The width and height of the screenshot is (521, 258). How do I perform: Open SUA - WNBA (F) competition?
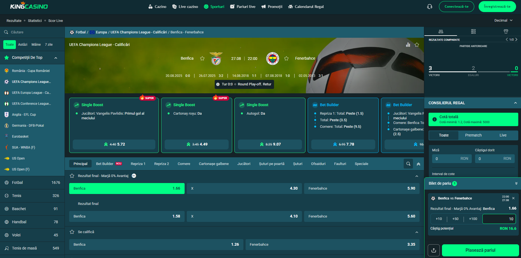32,147
